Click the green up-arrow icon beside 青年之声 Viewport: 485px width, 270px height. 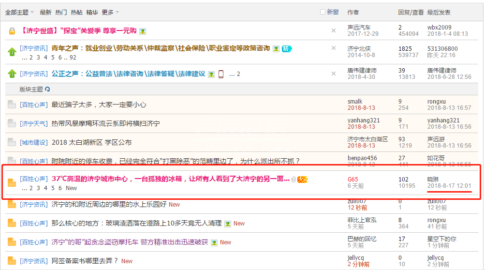click(x=12, y=52)
